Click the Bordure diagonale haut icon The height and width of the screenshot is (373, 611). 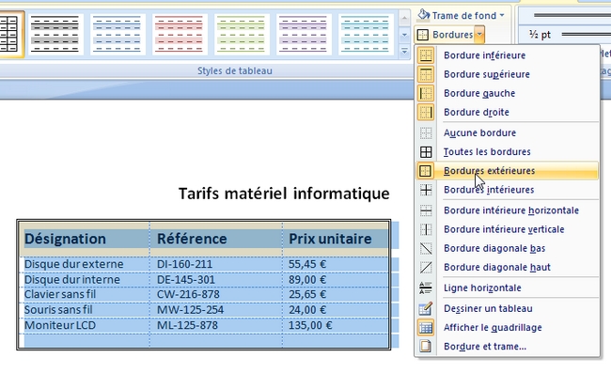click(426, 268)
